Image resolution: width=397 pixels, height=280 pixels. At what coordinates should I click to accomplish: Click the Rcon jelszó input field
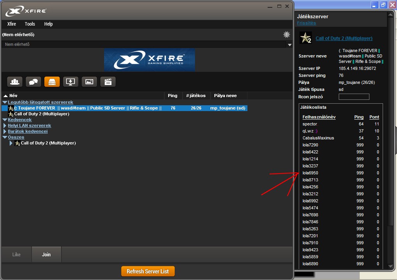click(x=354, y=97)
